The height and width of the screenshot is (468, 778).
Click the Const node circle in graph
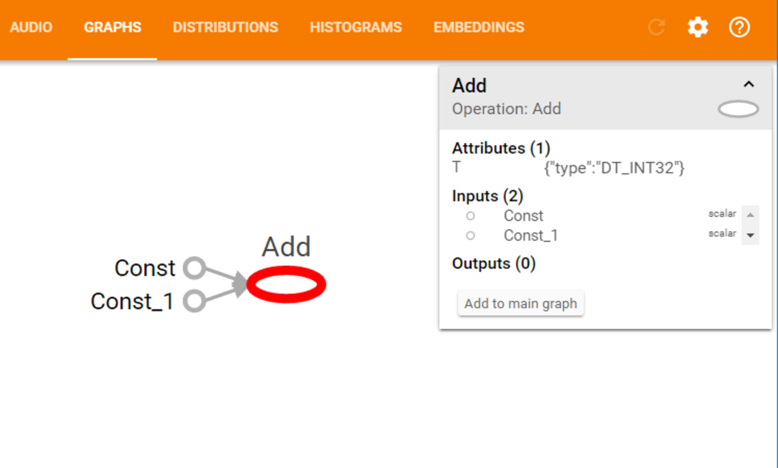coord(194,268)
